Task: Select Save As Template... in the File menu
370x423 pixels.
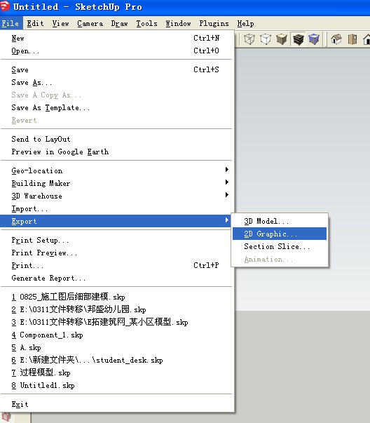Action: tap(50, 107)
